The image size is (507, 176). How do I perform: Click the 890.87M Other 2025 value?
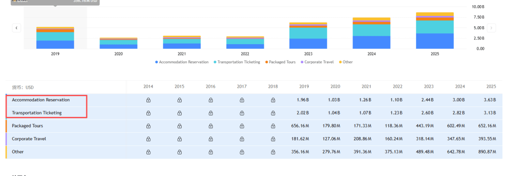click(x=487, y=152)
